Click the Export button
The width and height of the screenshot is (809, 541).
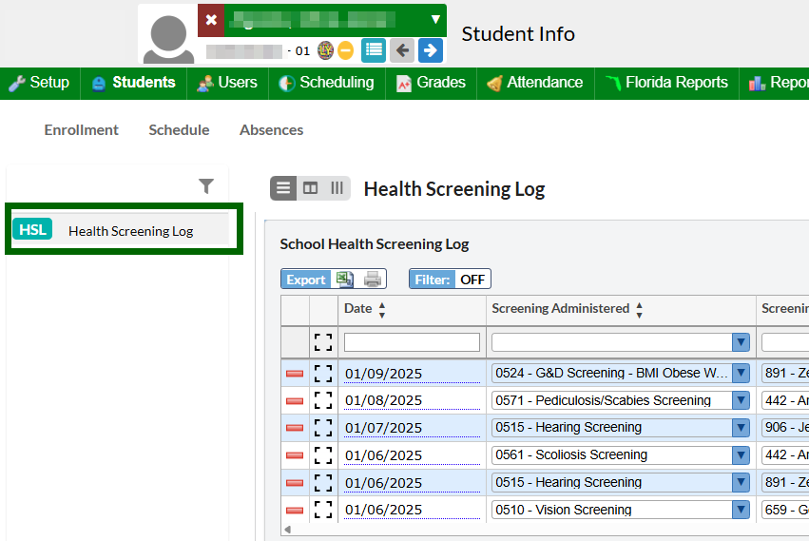point(306,280)
